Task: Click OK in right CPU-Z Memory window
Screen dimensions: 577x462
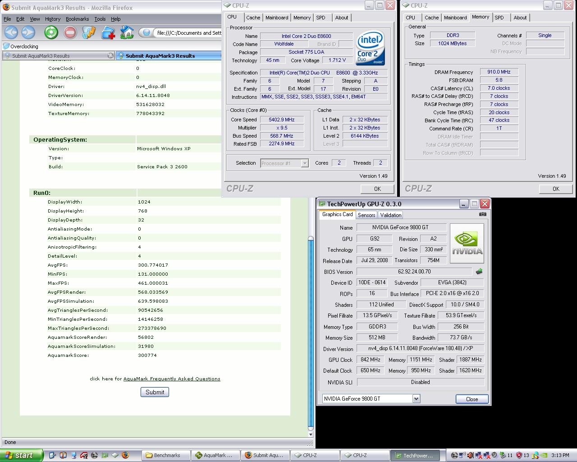Action: click(x=556, y=189)
